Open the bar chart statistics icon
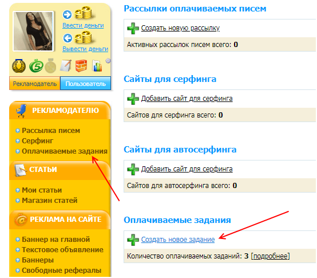 (x=97, y=65)
